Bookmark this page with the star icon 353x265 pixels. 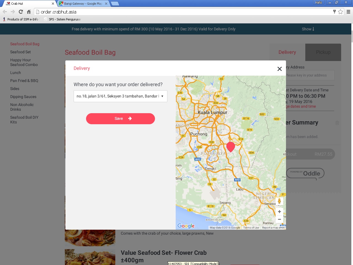pyautogui.click(x=340, y=12)
